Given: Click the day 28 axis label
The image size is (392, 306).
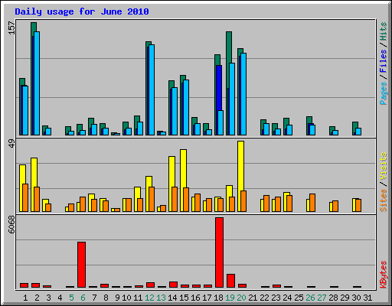Looking at the screenshot, I should pos(333,298).
